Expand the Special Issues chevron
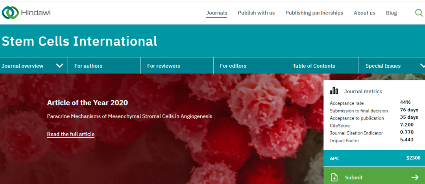Screen dimensions: 425x184 point(422,66)
